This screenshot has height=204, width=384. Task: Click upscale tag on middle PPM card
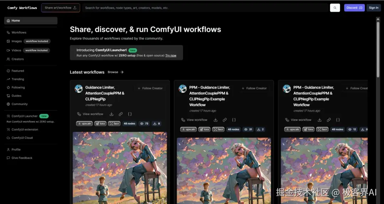pyautogui.click(x=188, y=129)
